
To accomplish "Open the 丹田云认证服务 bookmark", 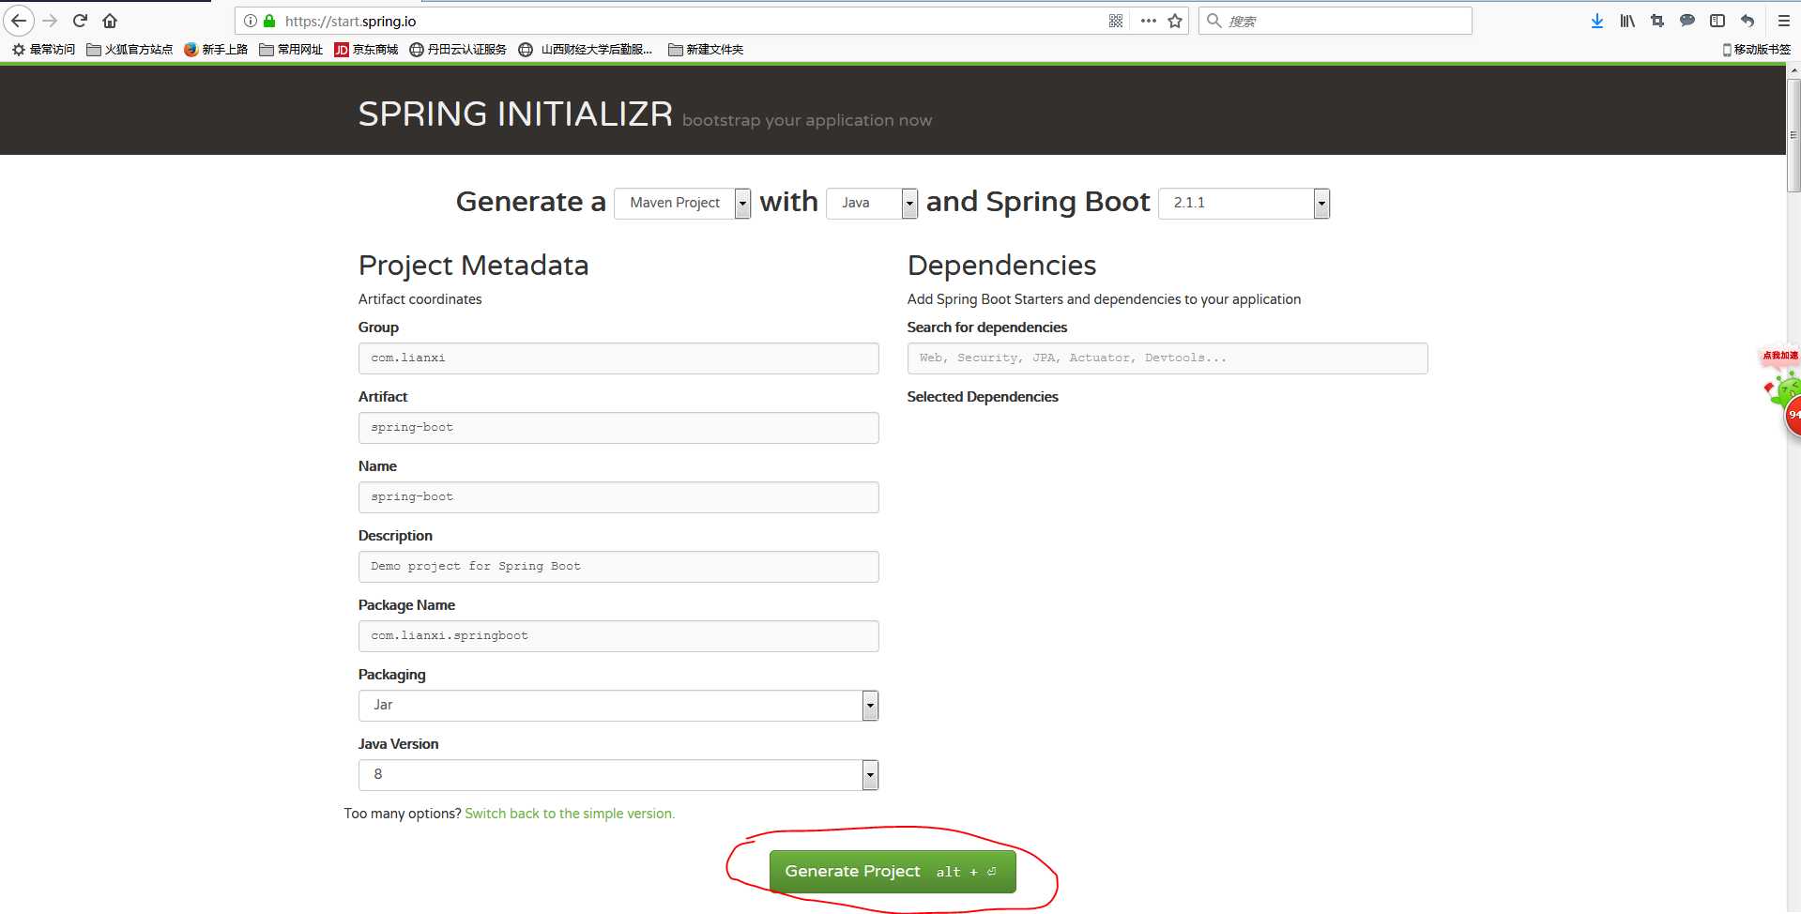I will point(458,50).
